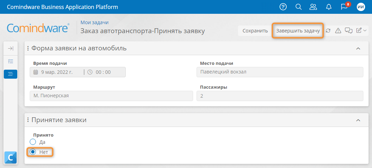Open the dots menu of Принятие заявки

click(28, 120)
